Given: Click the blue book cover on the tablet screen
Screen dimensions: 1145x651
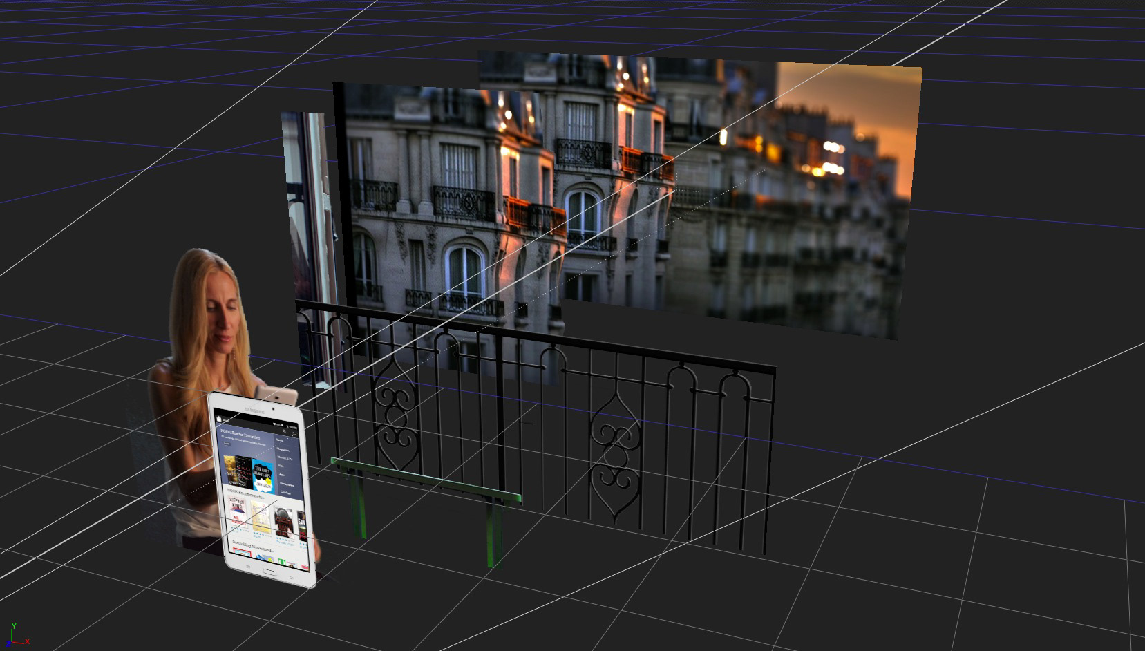Looking at the screenshot, I should (262, 475).
